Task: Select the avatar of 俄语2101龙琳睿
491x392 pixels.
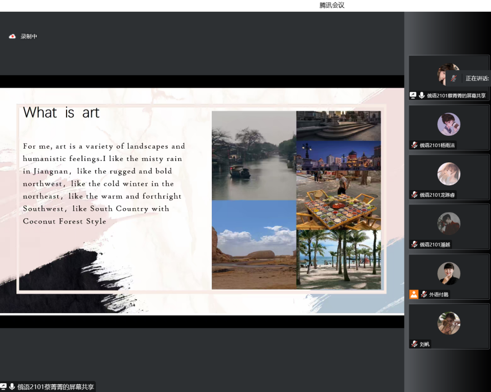Action: [449, 174]
